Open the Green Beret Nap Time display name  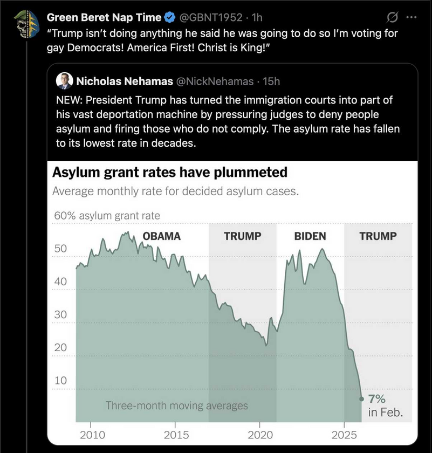(104, 17)
